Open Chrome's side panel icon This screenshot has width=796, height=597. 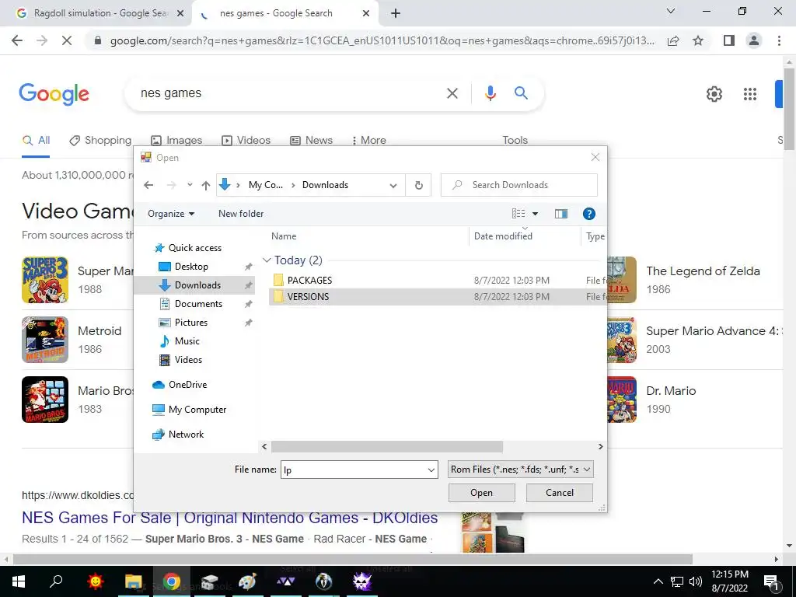[x=729, y=40]
